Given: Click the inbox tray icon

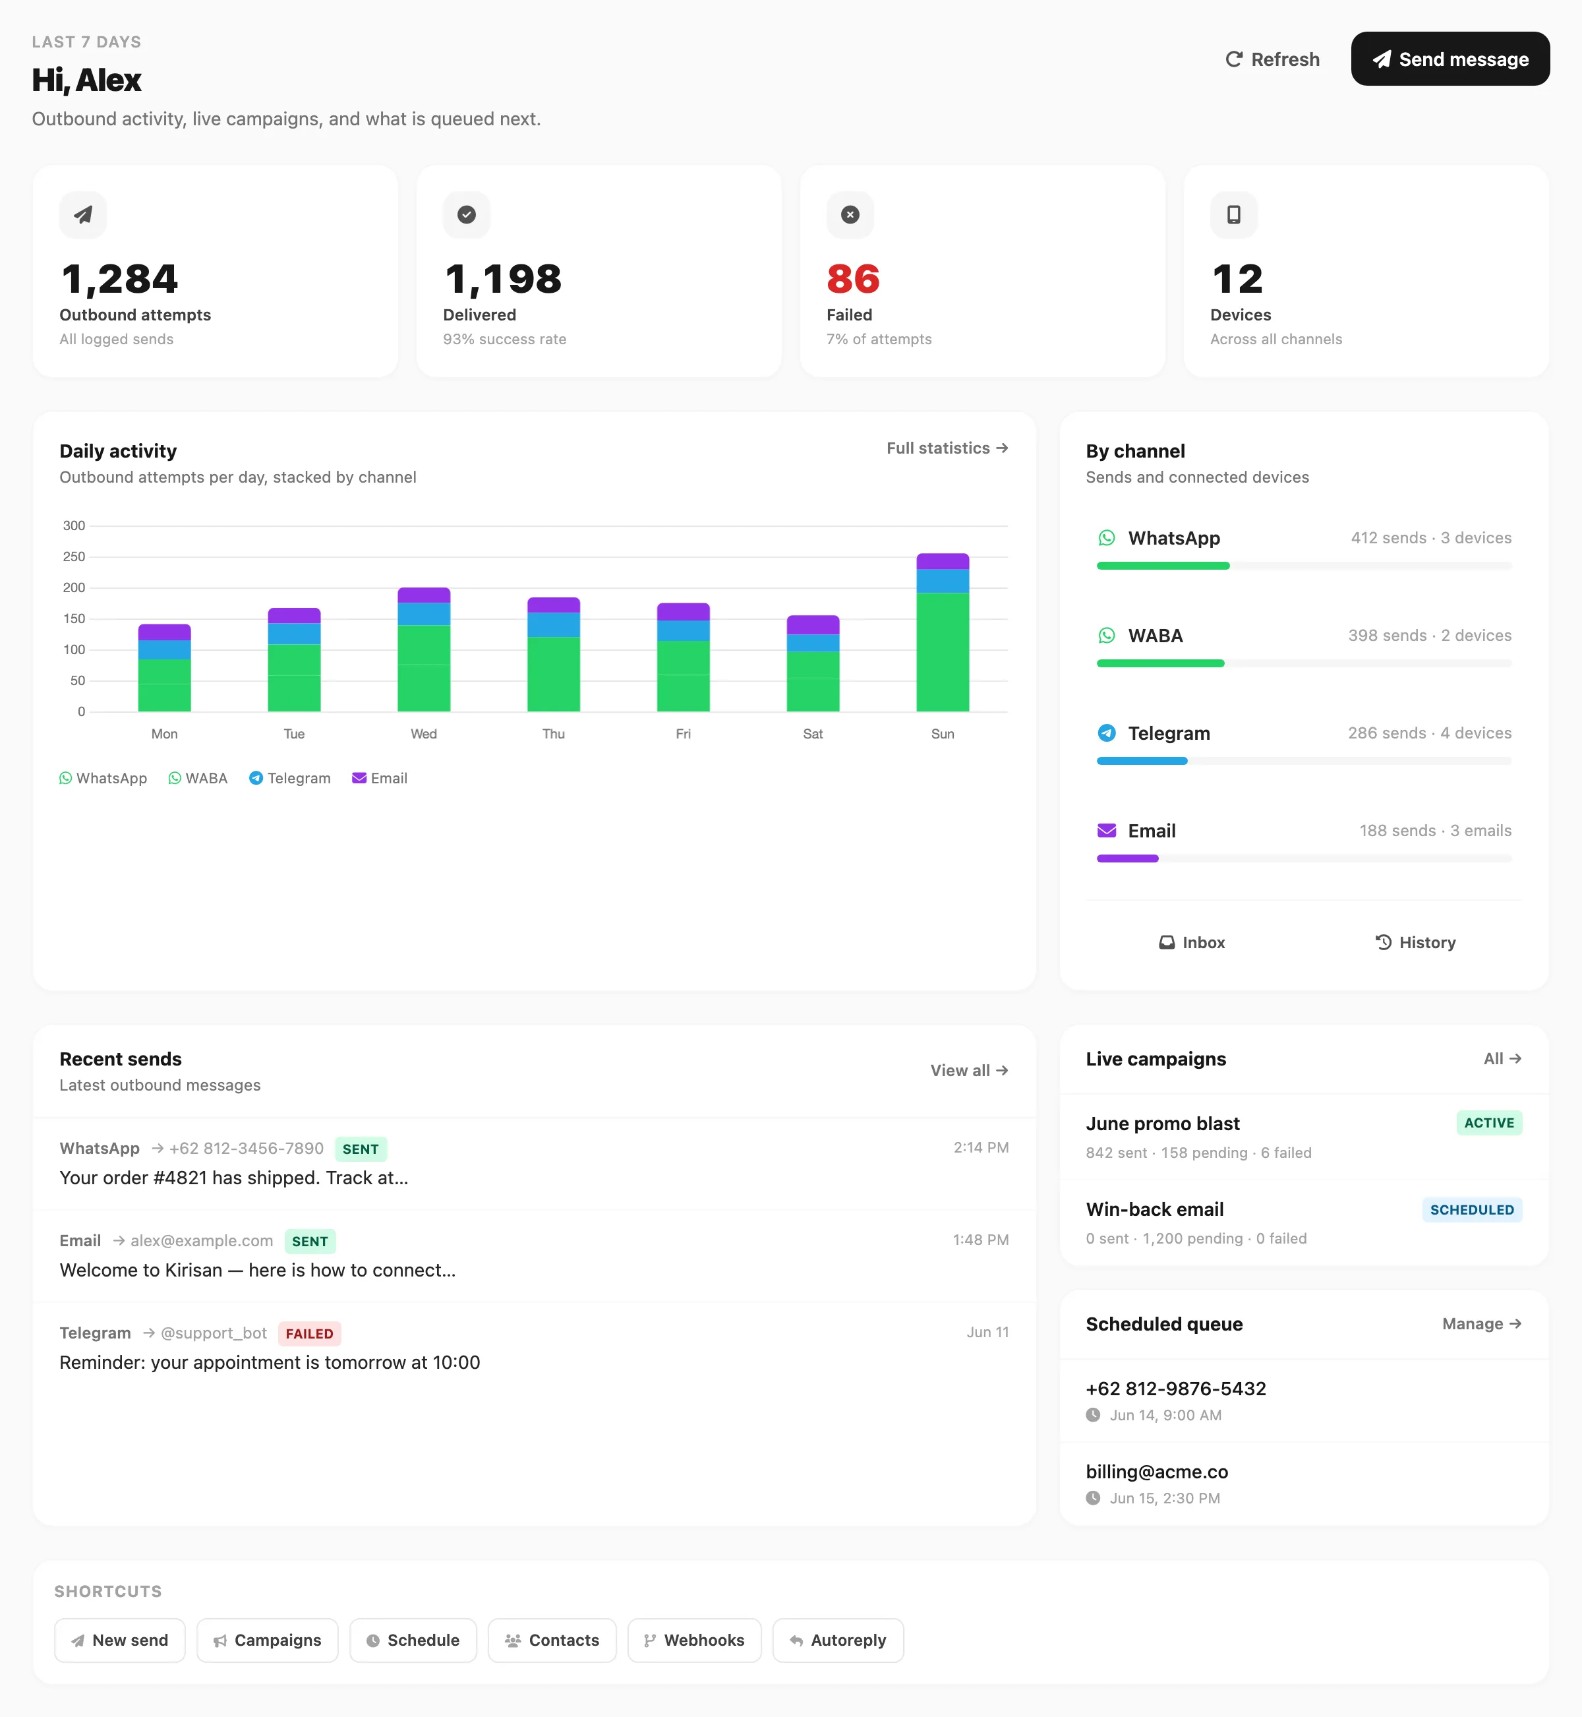Looking at the screenshot, I should (1167, 943).
